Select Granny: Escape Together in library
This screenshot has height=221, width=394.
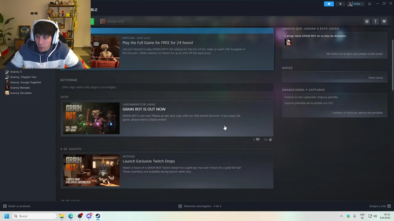click(x=26, y=82)
